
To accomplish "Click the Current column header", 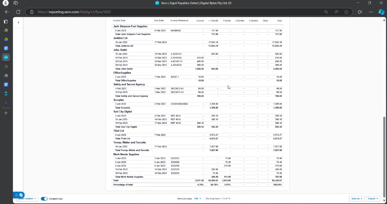I will point(200,21).
